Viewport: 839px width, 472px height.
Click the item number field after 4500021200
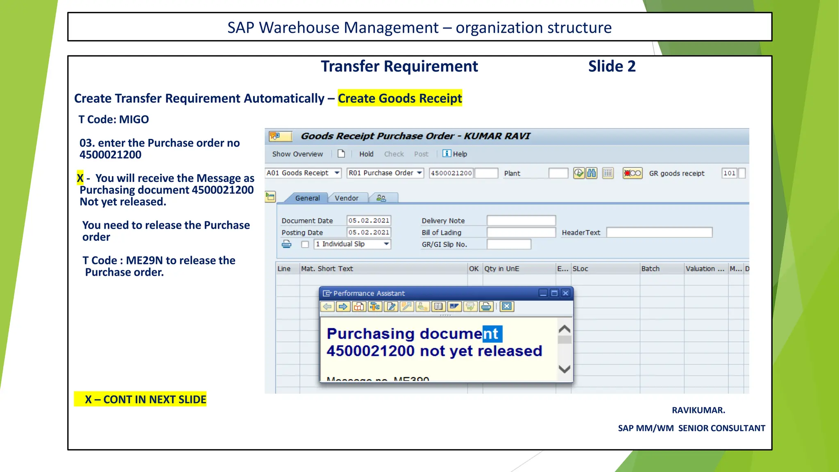point(486,173)
